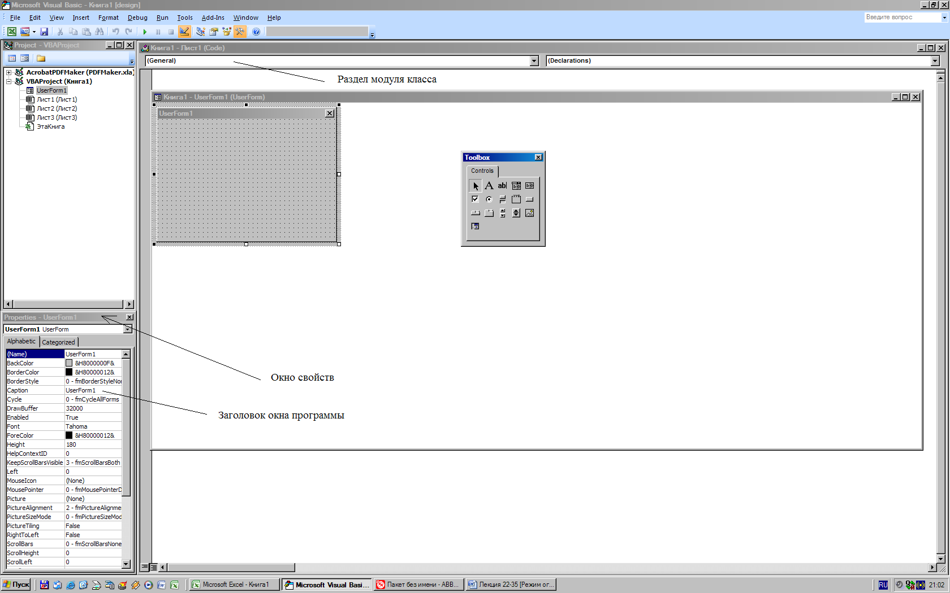This screenshot has width=950, height=593.
Task: Open the UserForm1 object selector dropdown in Properties
Action: (128, 329)
